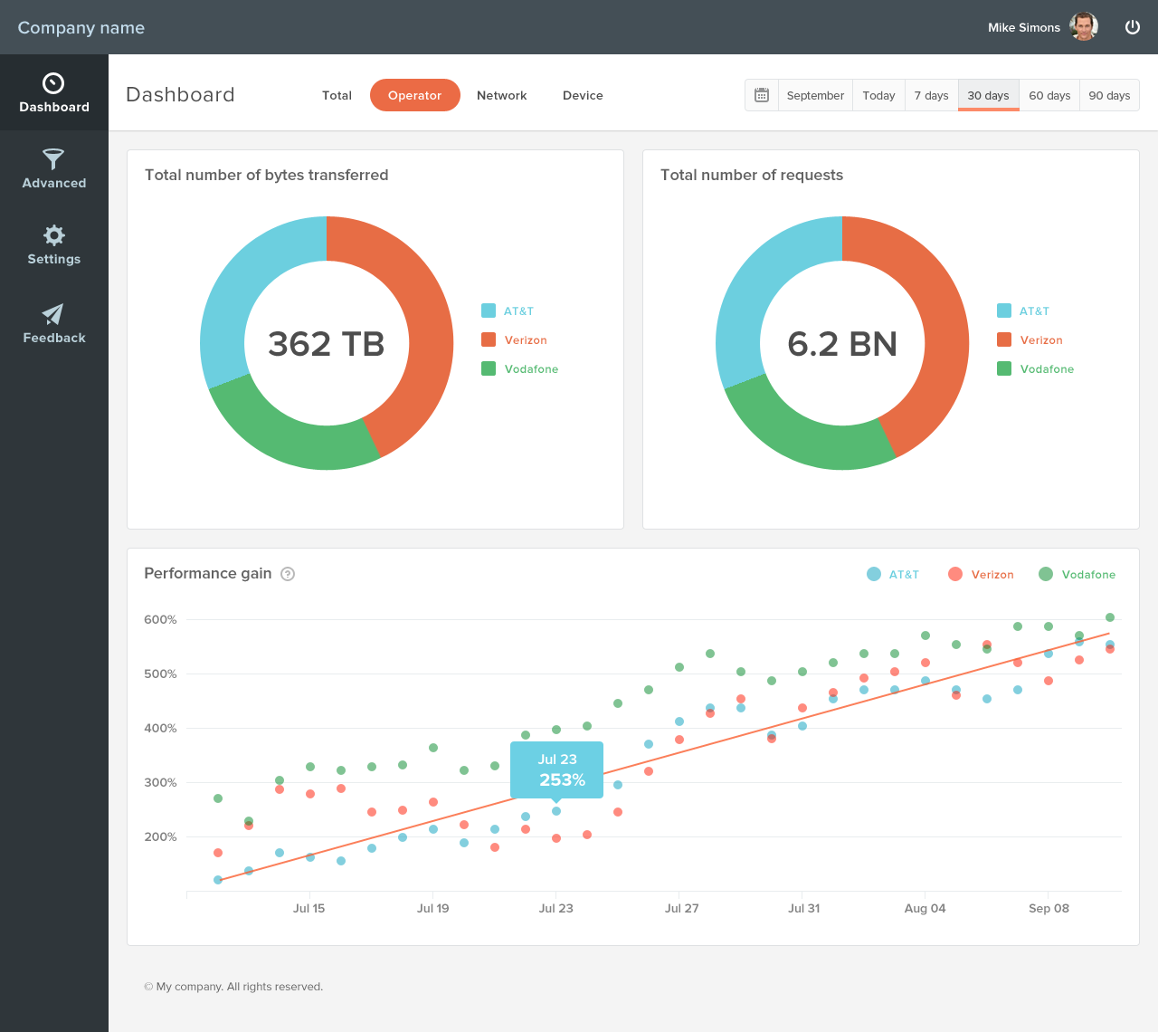The image size is (1158, 1032).
Task: Open the Settings gear section
Action: [x=54, y=245]
